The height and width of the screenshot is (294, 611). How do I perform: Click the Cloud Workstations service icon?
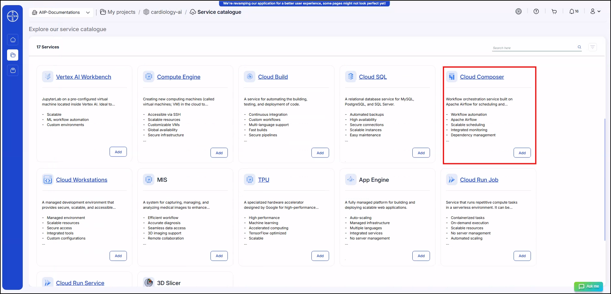pyautogui.click(x=48, y=180)
